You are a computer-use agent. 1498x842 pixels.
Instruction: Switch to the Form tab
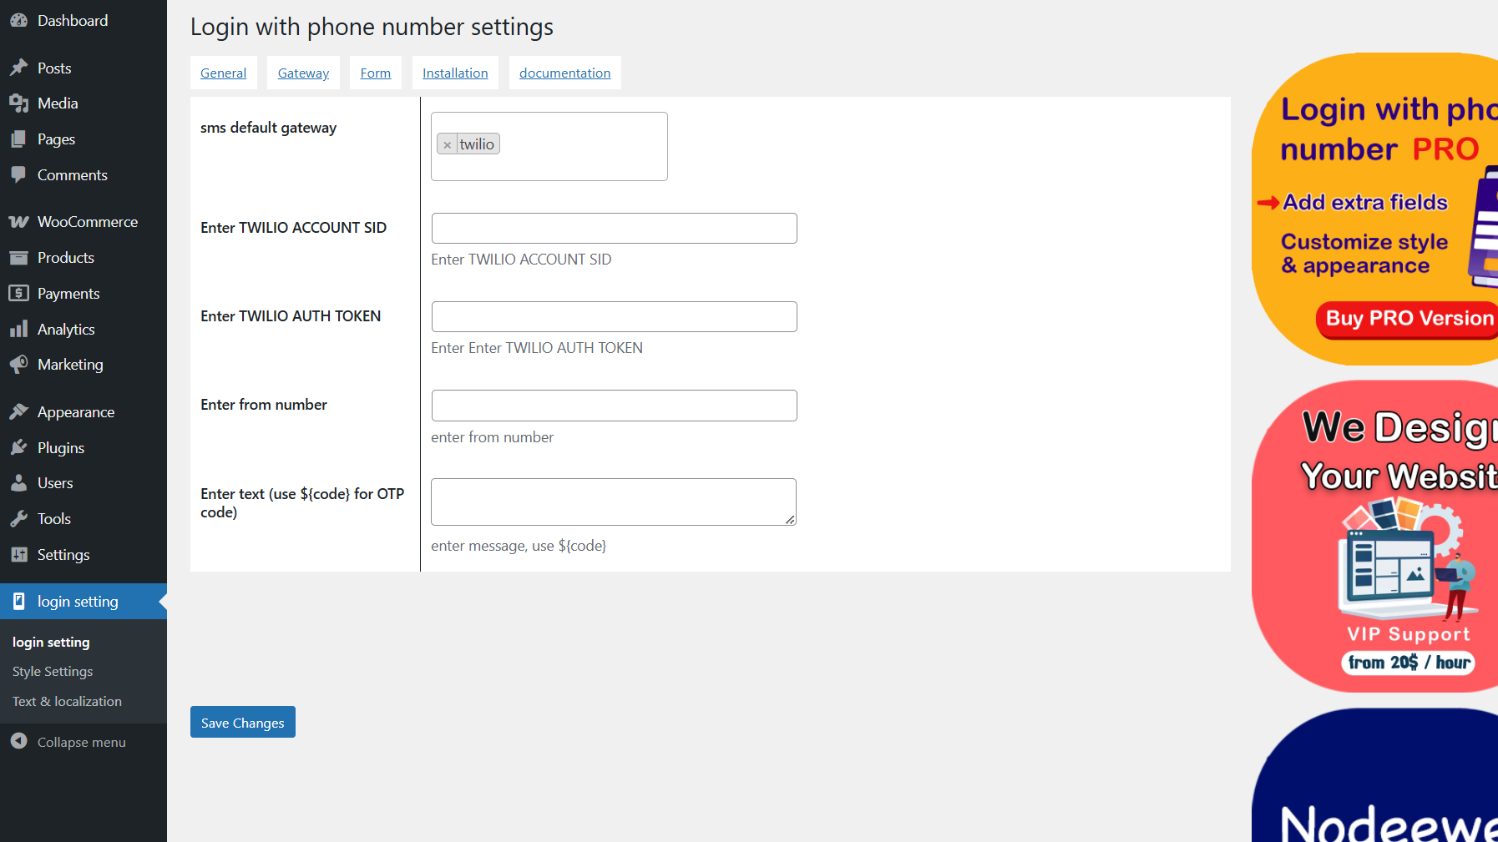point(376,73)
